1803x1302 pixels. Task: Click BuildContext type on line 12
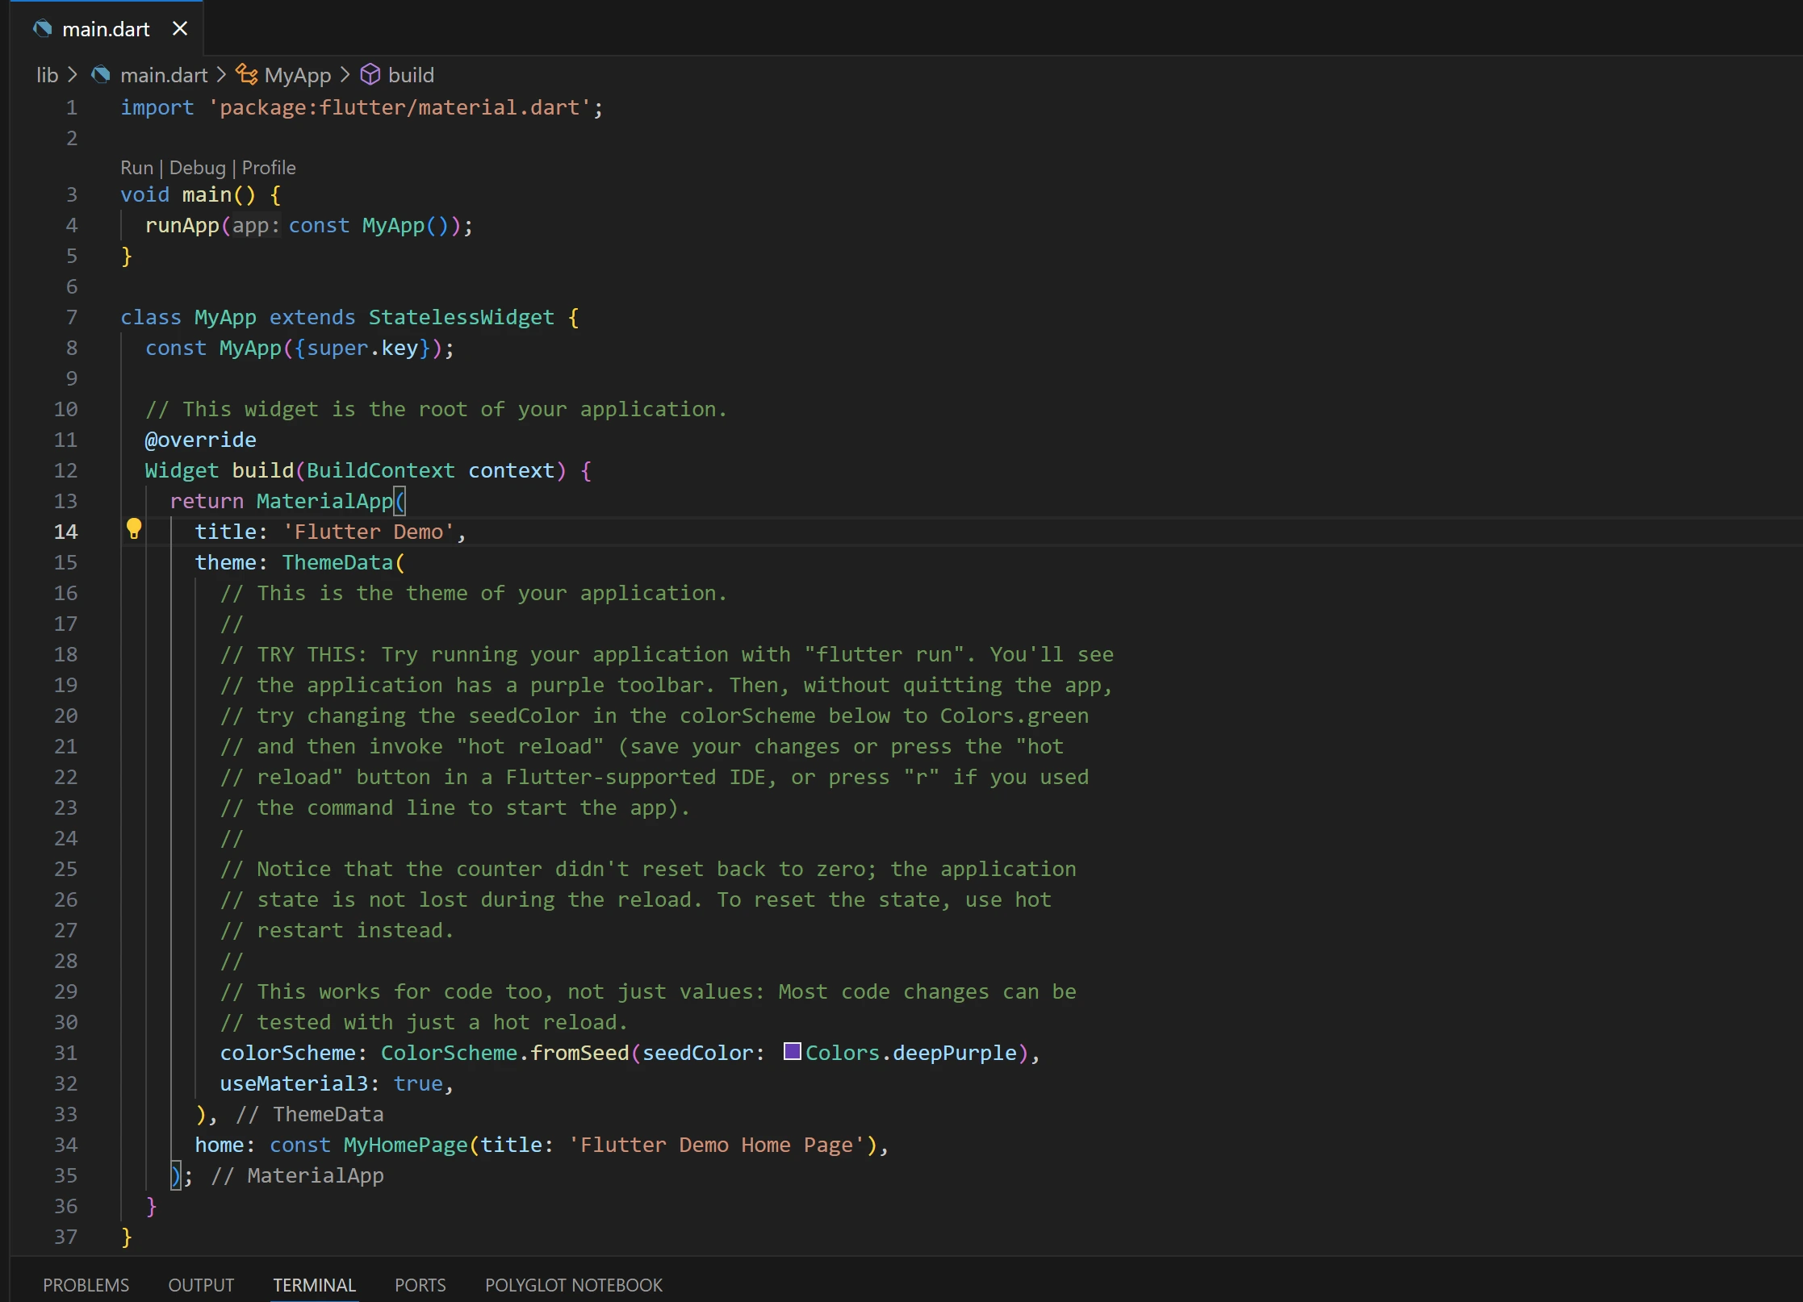click(381, 470)
